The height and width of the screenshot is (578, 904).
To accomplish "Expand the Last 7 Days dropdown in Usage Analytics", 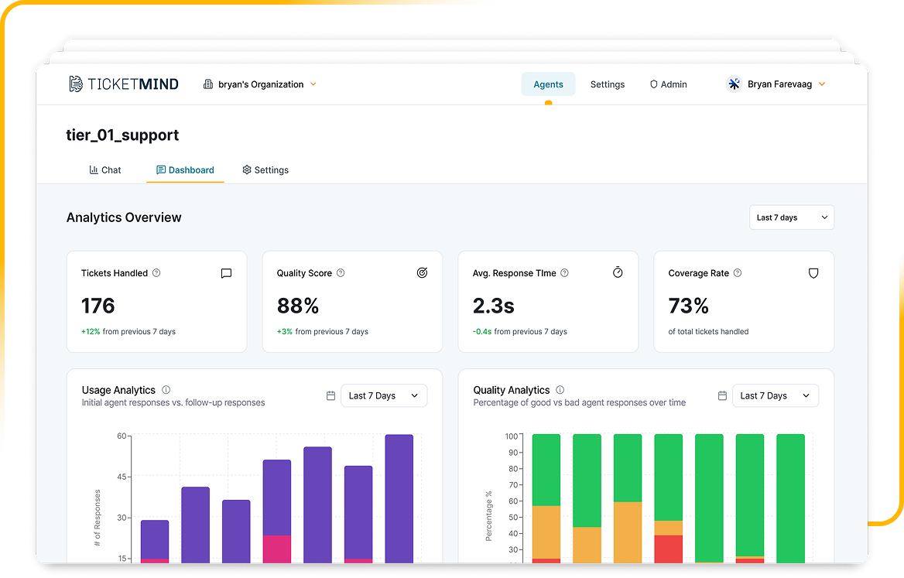I will coord(384,395).
